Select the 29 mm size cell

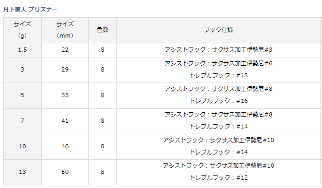pyautogui.click(x=65, y=70)
